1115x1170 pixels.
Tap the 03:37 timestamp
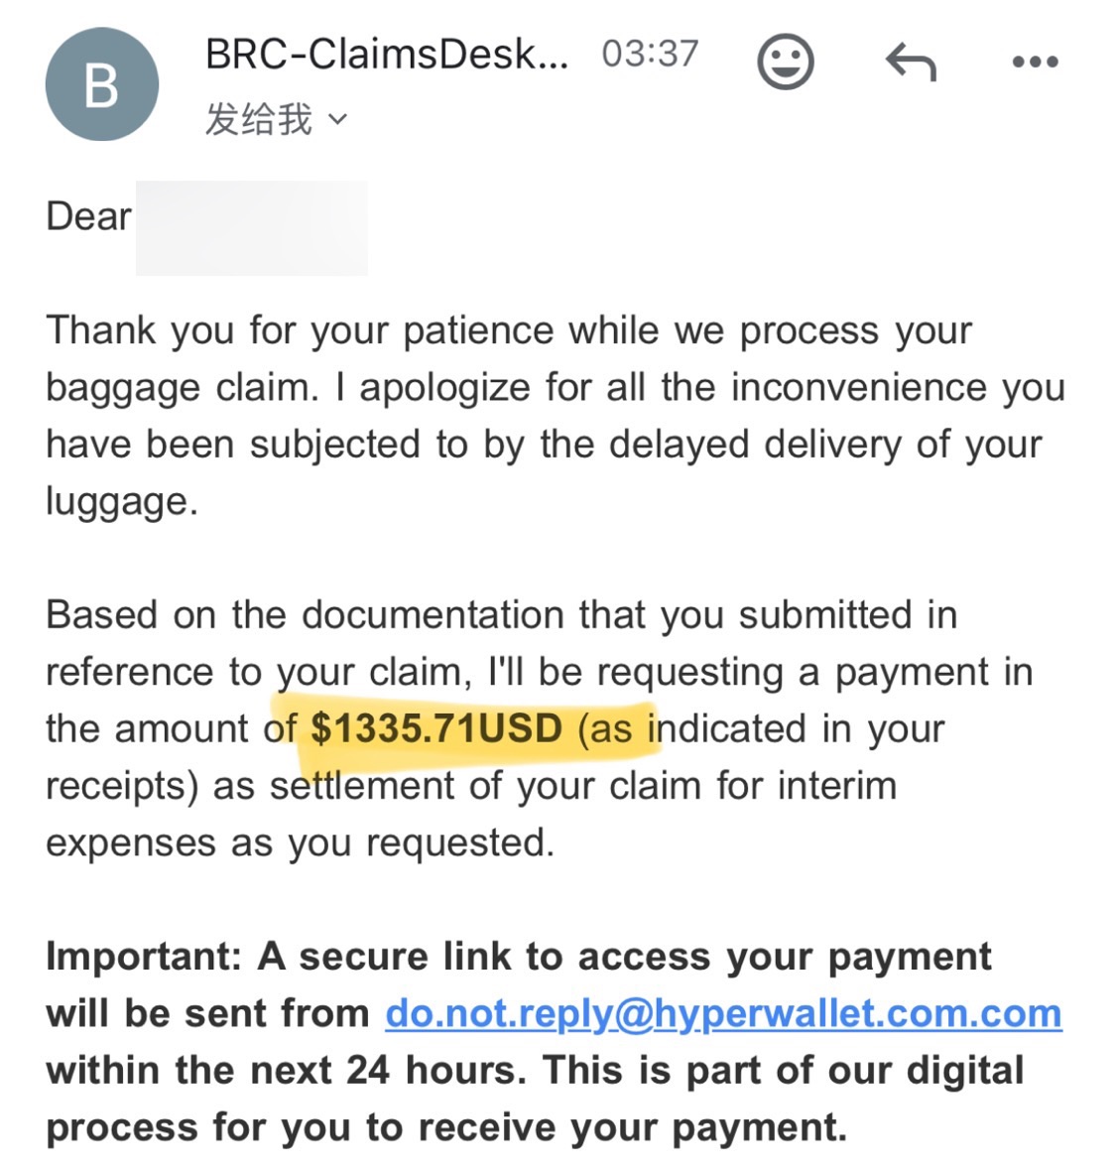point(651,55)
